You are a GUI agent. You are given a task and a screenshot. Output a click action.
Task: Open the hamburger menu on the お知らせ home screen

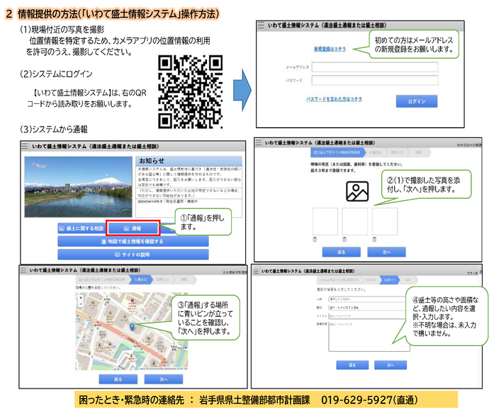[x=25, y=146]
